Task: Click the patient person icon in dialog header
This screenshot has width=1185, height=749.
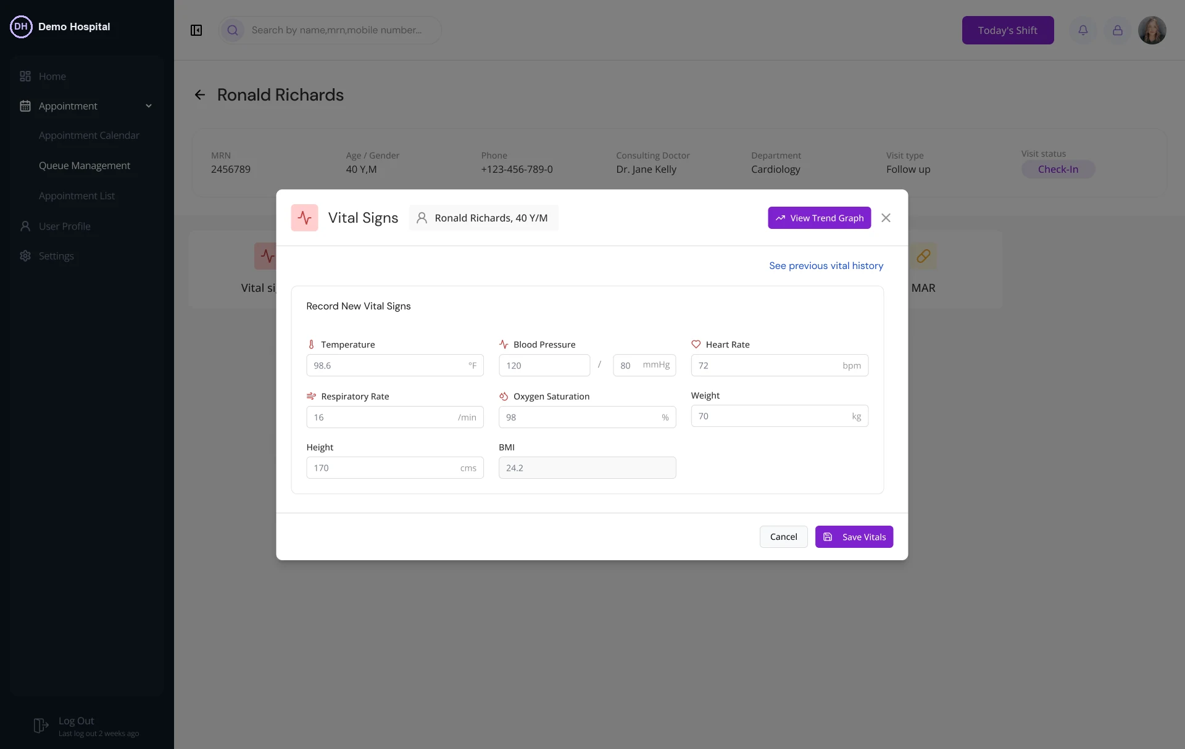Action: tap(422, 218)
